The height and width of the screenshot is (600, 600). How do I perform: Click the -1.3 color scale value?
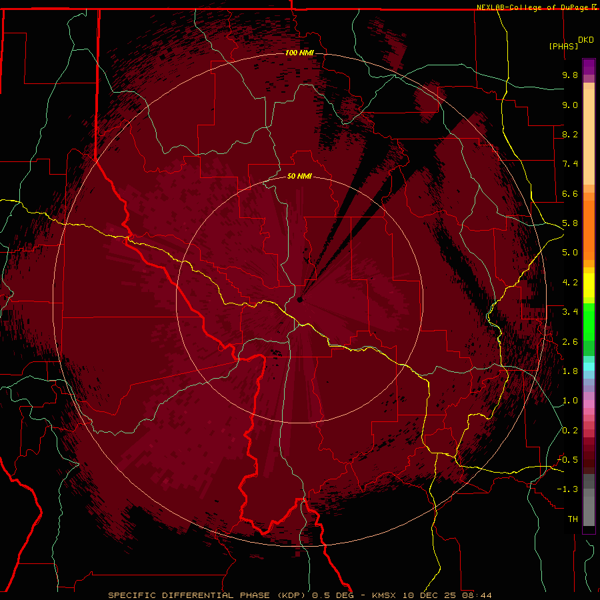[567, 489]
